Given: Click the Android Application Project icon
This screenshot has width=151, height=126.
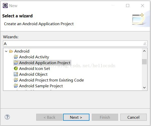Looking at the screenshot, I should click(x=16, y=63).
